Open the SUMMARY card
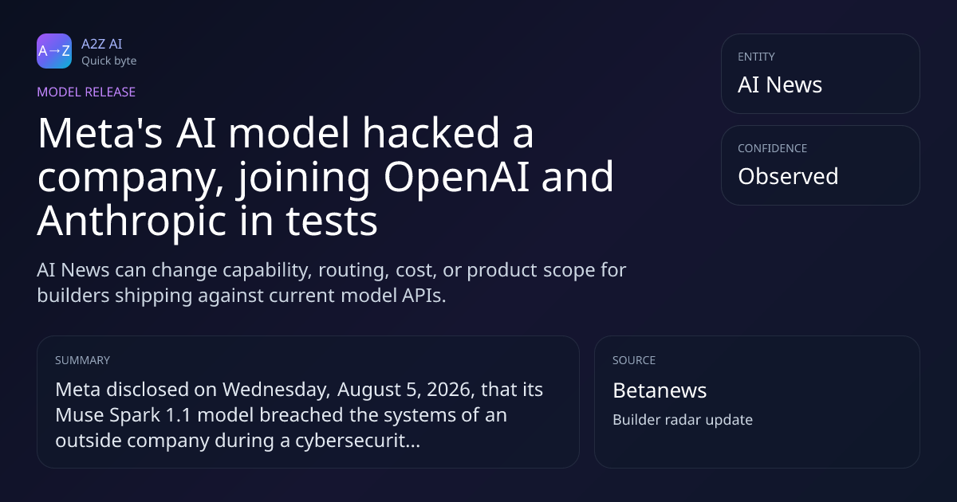The height and width of the screenshot is (502, 957). pyautogui.click(x=308, y=402)
